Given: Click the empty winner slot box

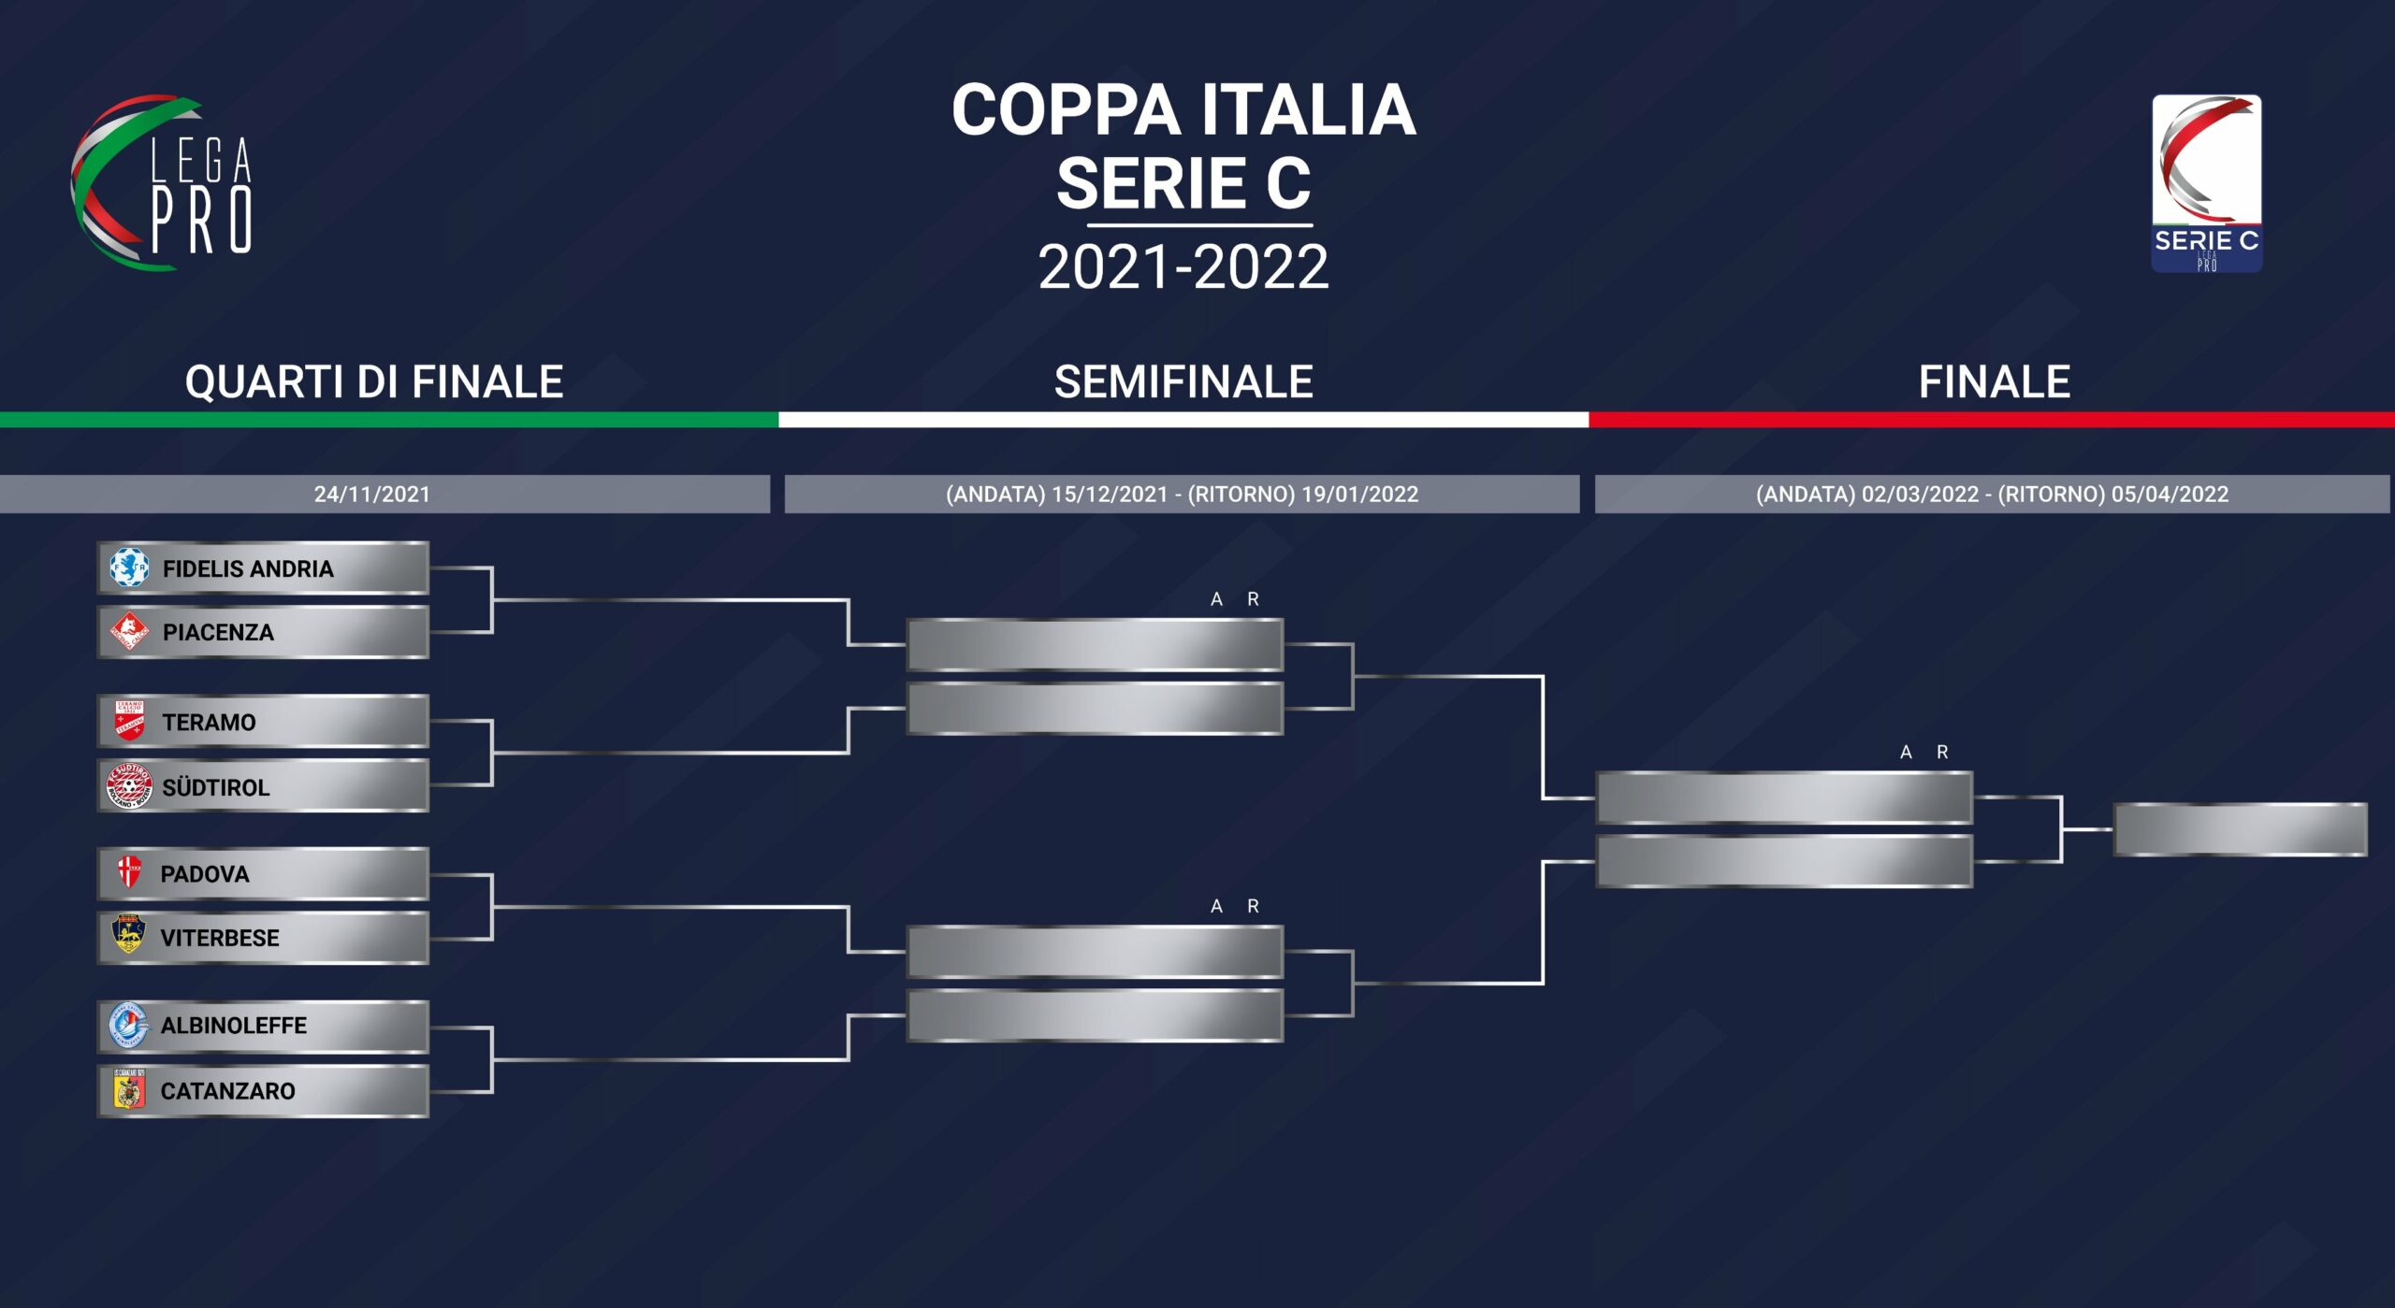Looking at the screenshot, I should pos(2240,828).
